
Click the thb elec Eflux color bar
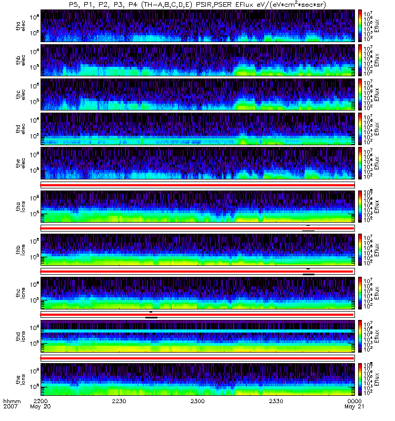coord(360,60)
